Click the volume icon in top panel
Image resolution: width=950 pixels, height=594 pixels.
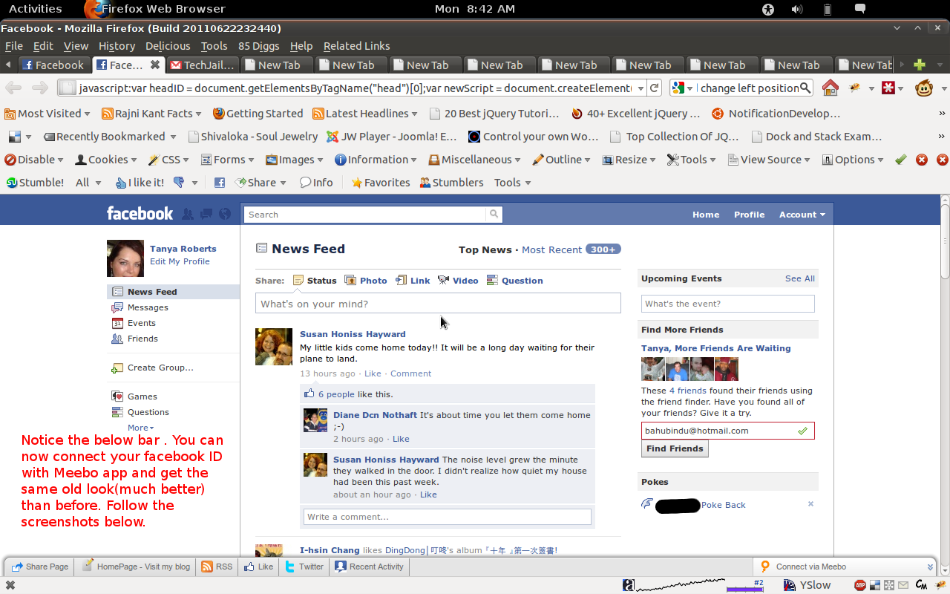[x=797, y=9]
